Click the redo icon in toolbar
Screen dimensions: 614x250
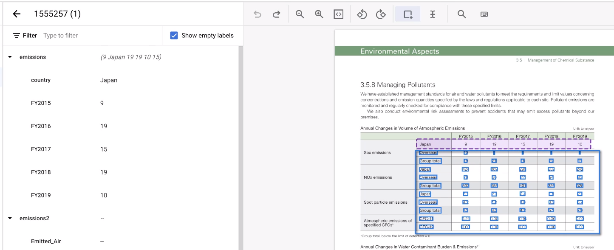click(x=276, y=14)
